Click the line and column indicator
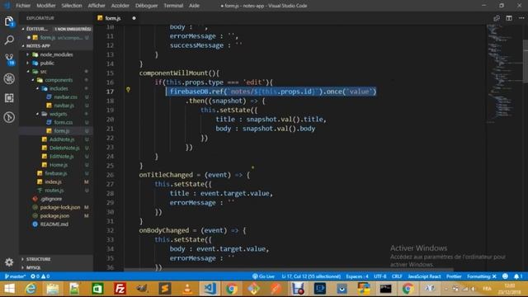528x297 pixels. pos(311,276)
